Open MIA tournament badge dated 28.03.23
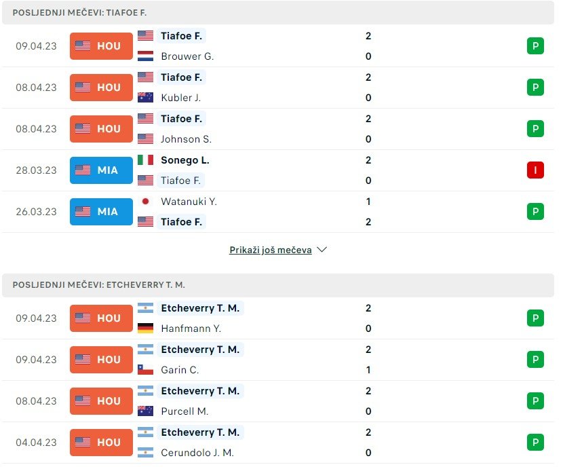This screenshot has height=467, width=563. pyautogui.click(x=101, y=170)
